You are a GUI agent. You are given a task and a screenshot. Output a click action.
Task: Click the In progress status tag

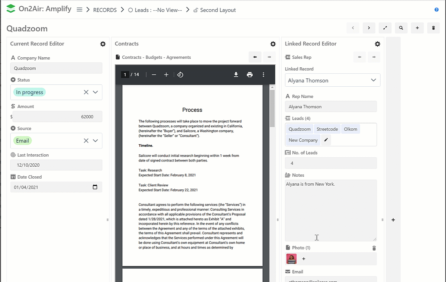point(30,92)
